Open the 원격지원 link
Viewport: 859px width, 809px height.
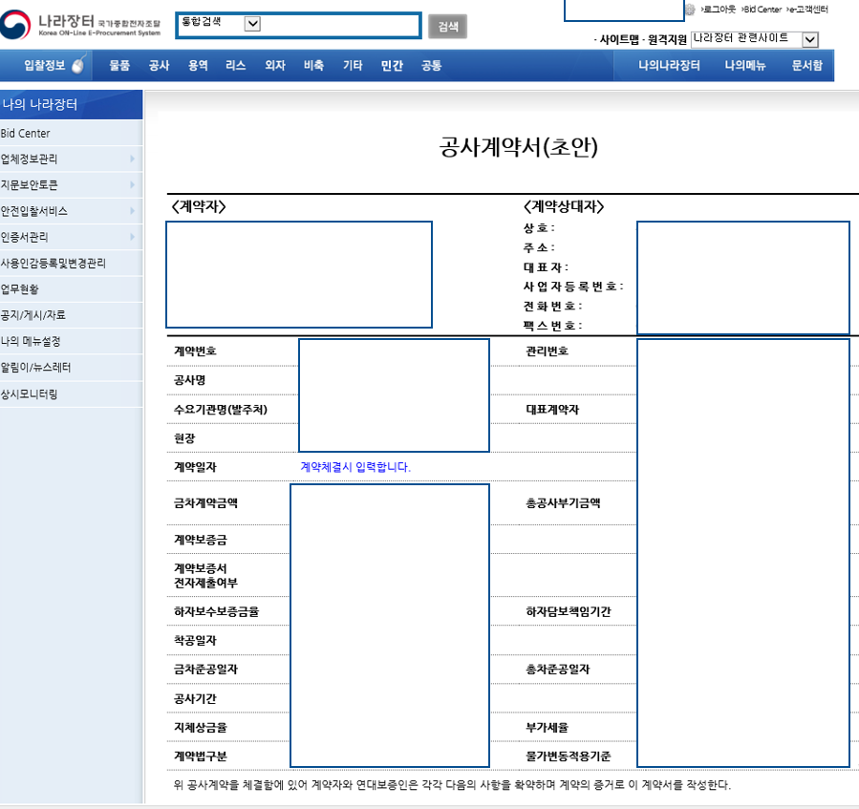[667, 39]
